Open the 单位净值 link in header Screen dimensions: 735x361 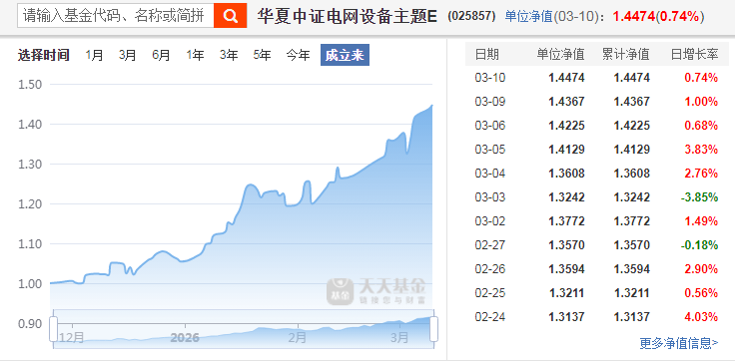point(528,16)
